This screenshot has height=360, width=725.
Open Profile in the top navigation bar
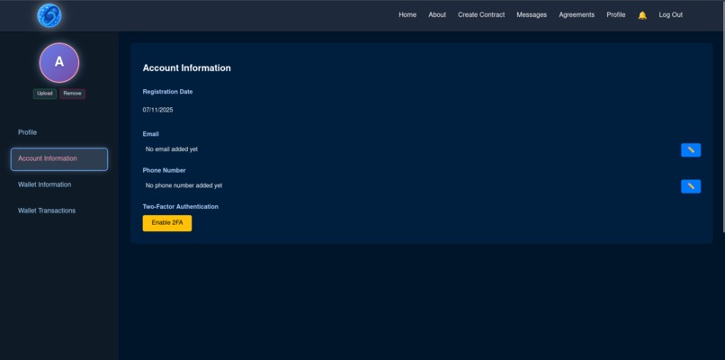point(616,14)
